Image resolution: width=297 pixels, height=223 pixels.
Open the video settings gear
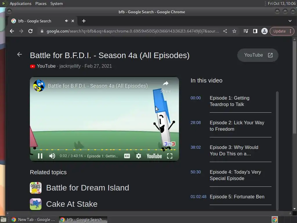[x=139, y=156]
